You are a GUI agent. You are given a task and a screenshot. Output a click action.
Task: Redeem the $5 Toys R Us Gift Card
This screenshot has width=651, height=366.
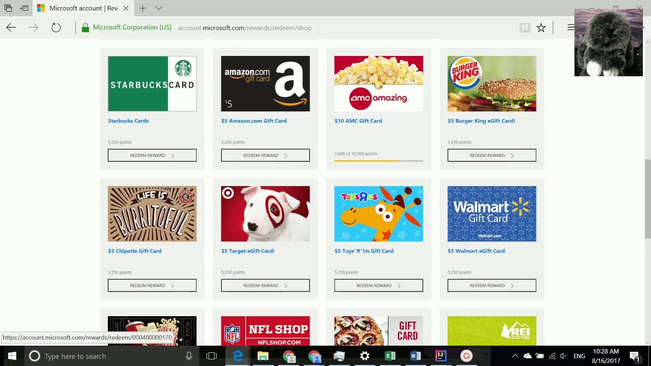point(378,285)
